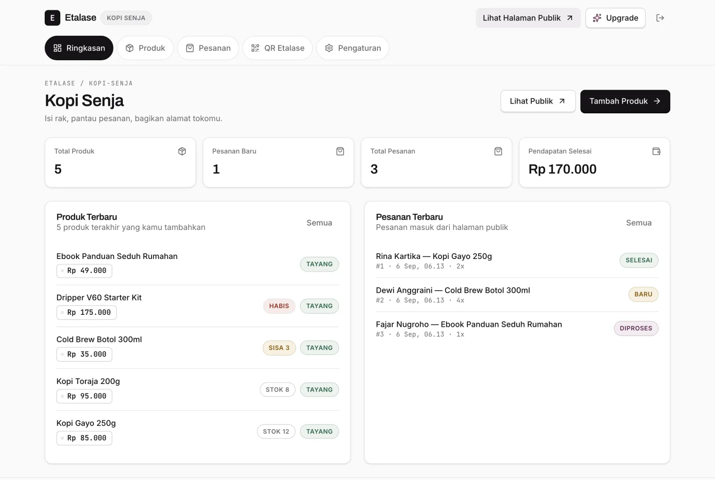Click the Etalase E logo icon
The width and height of the screenshot is (715, 480).
pos(52,18)
